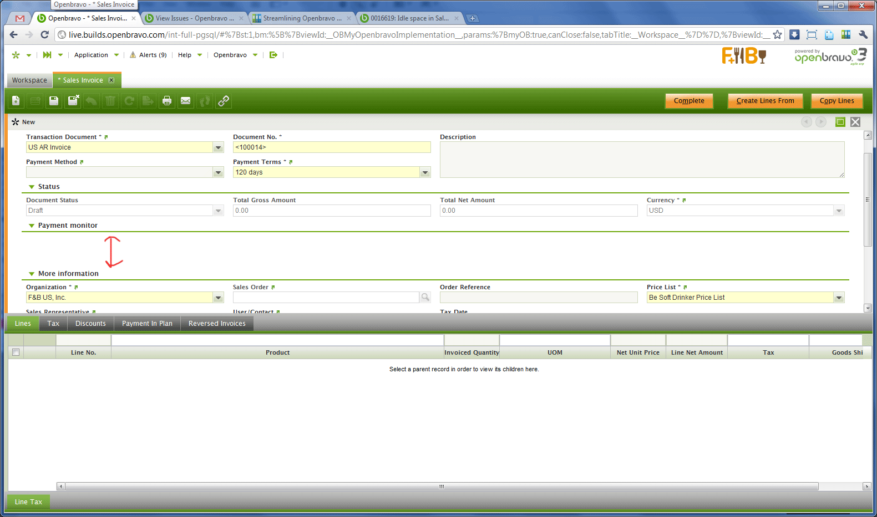This screenshot has width=877, height=517.
Task: Open the Price List dropdown
Action: pos(839,298)
